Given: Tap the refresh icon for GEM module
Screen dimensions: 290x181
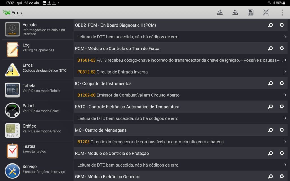Looking at the screenshot, I should [282, 177].
